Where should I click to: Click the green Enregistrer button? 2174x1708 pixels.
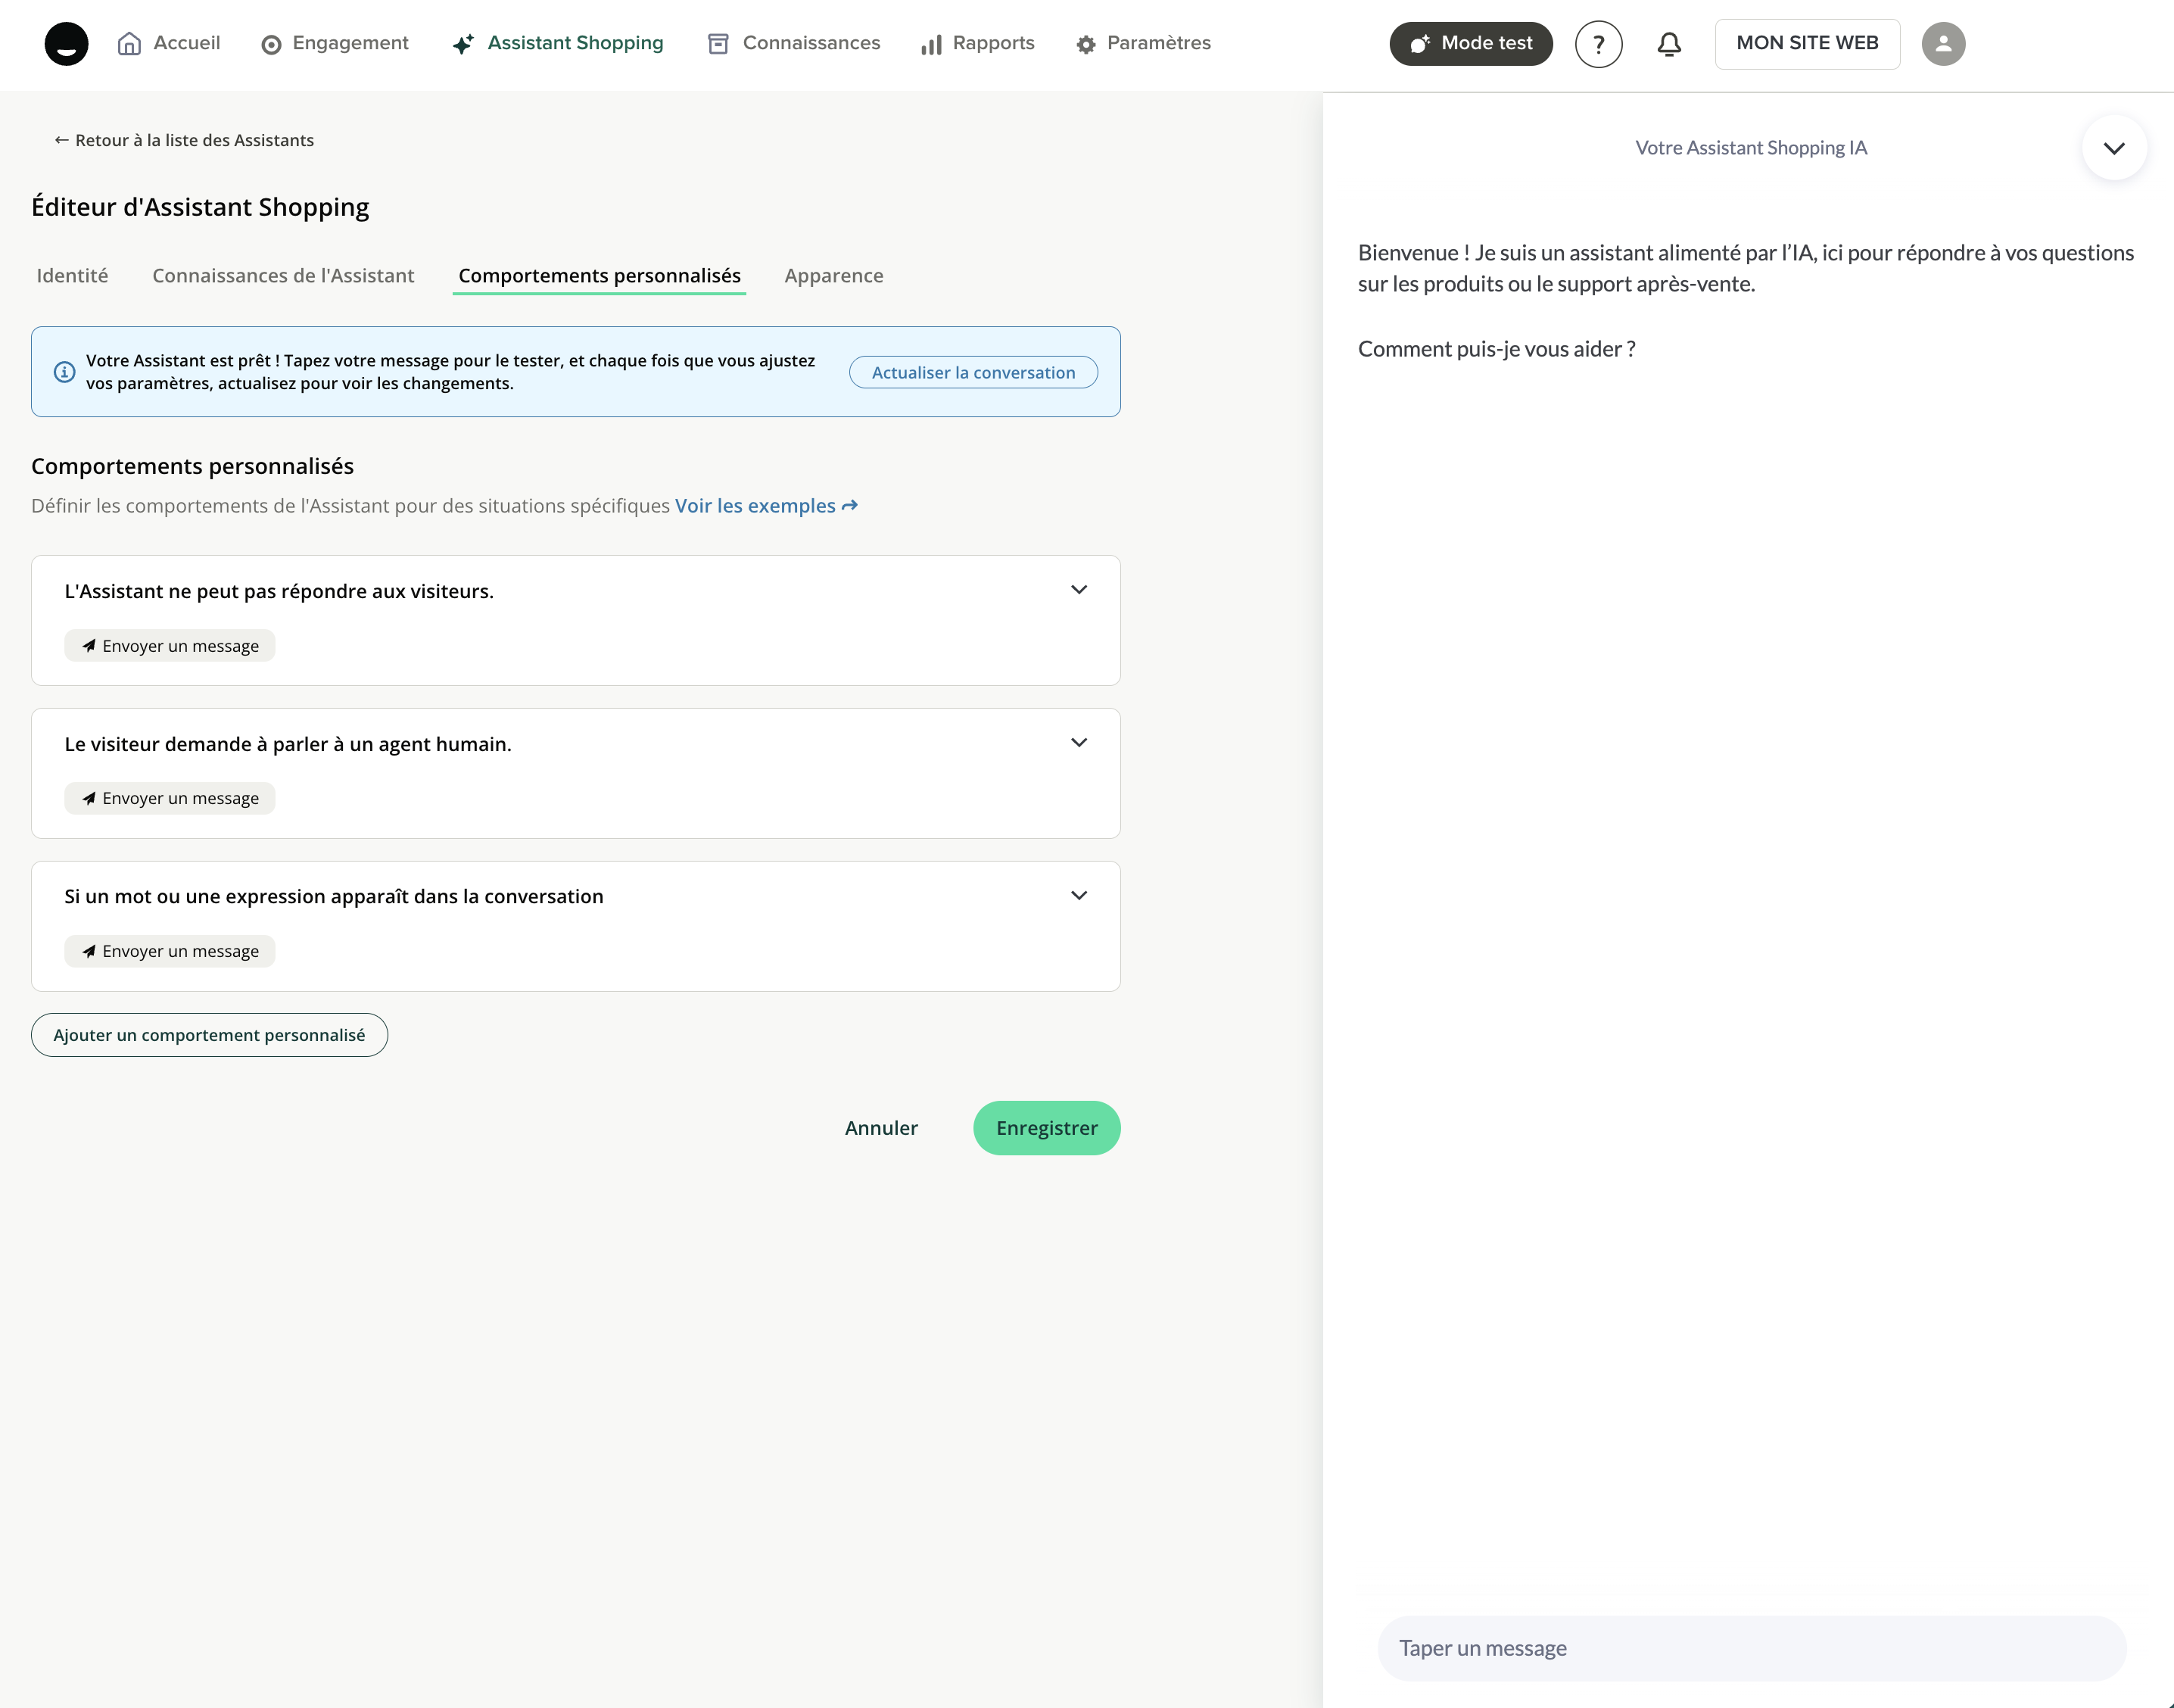[1047, 1128]
